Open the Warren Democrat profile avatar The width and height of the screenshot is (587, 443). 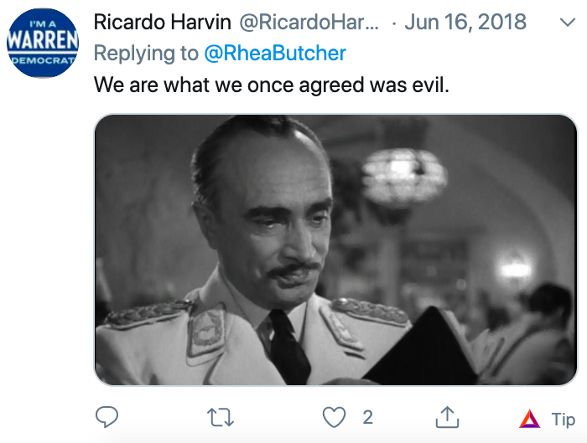click(43, 43)
